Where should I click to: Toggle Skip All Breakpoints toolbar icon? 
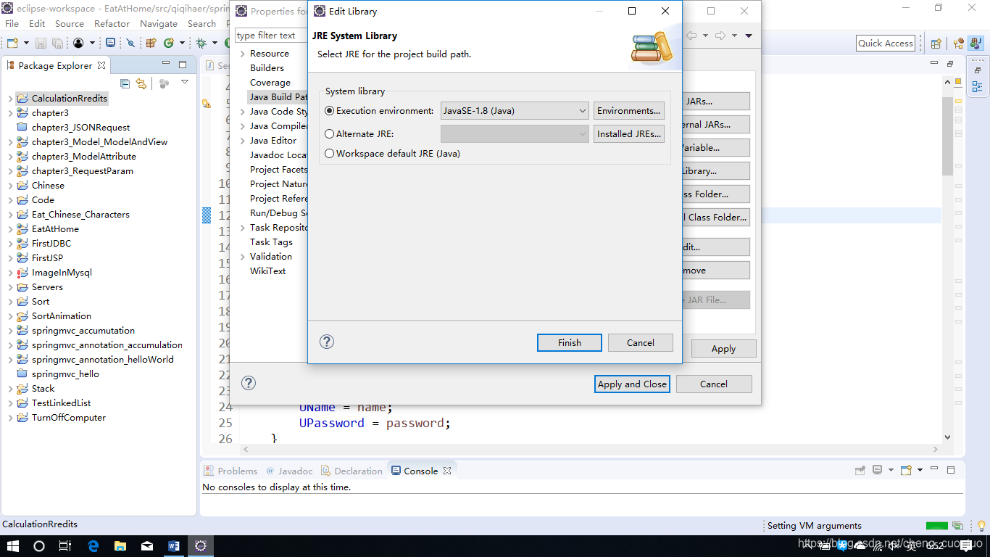[130, 44]
